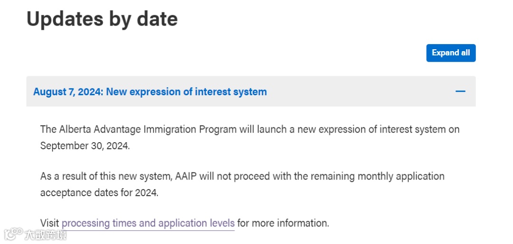
Task: Click 'New expression of interest system' title text
Action: 187,91
